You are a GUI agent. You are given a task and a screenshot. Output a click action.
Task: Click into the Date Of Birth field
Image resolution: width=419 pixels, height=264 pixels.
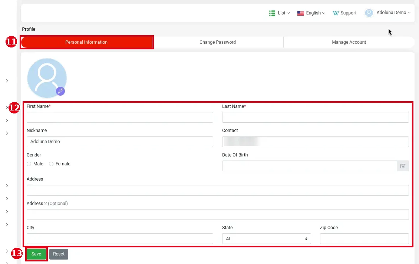[310, 166]
